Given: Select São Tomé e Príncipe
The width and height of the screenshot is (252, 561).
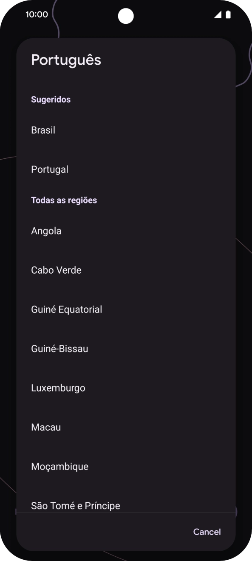Looking at the screenshot, I should click(x=76, y=506).
